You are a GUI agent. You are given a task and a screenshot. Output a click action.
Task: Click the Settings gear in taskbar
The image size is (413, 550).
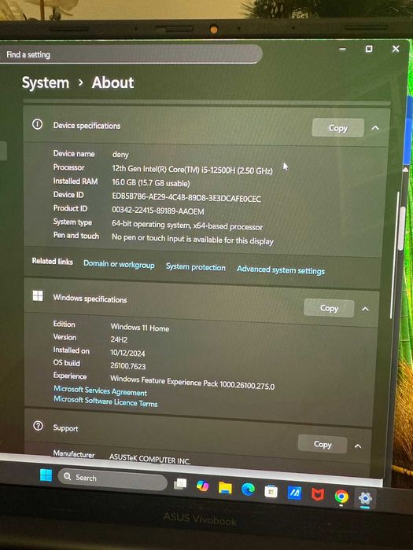pyautogui.click(x=365, y=498)
